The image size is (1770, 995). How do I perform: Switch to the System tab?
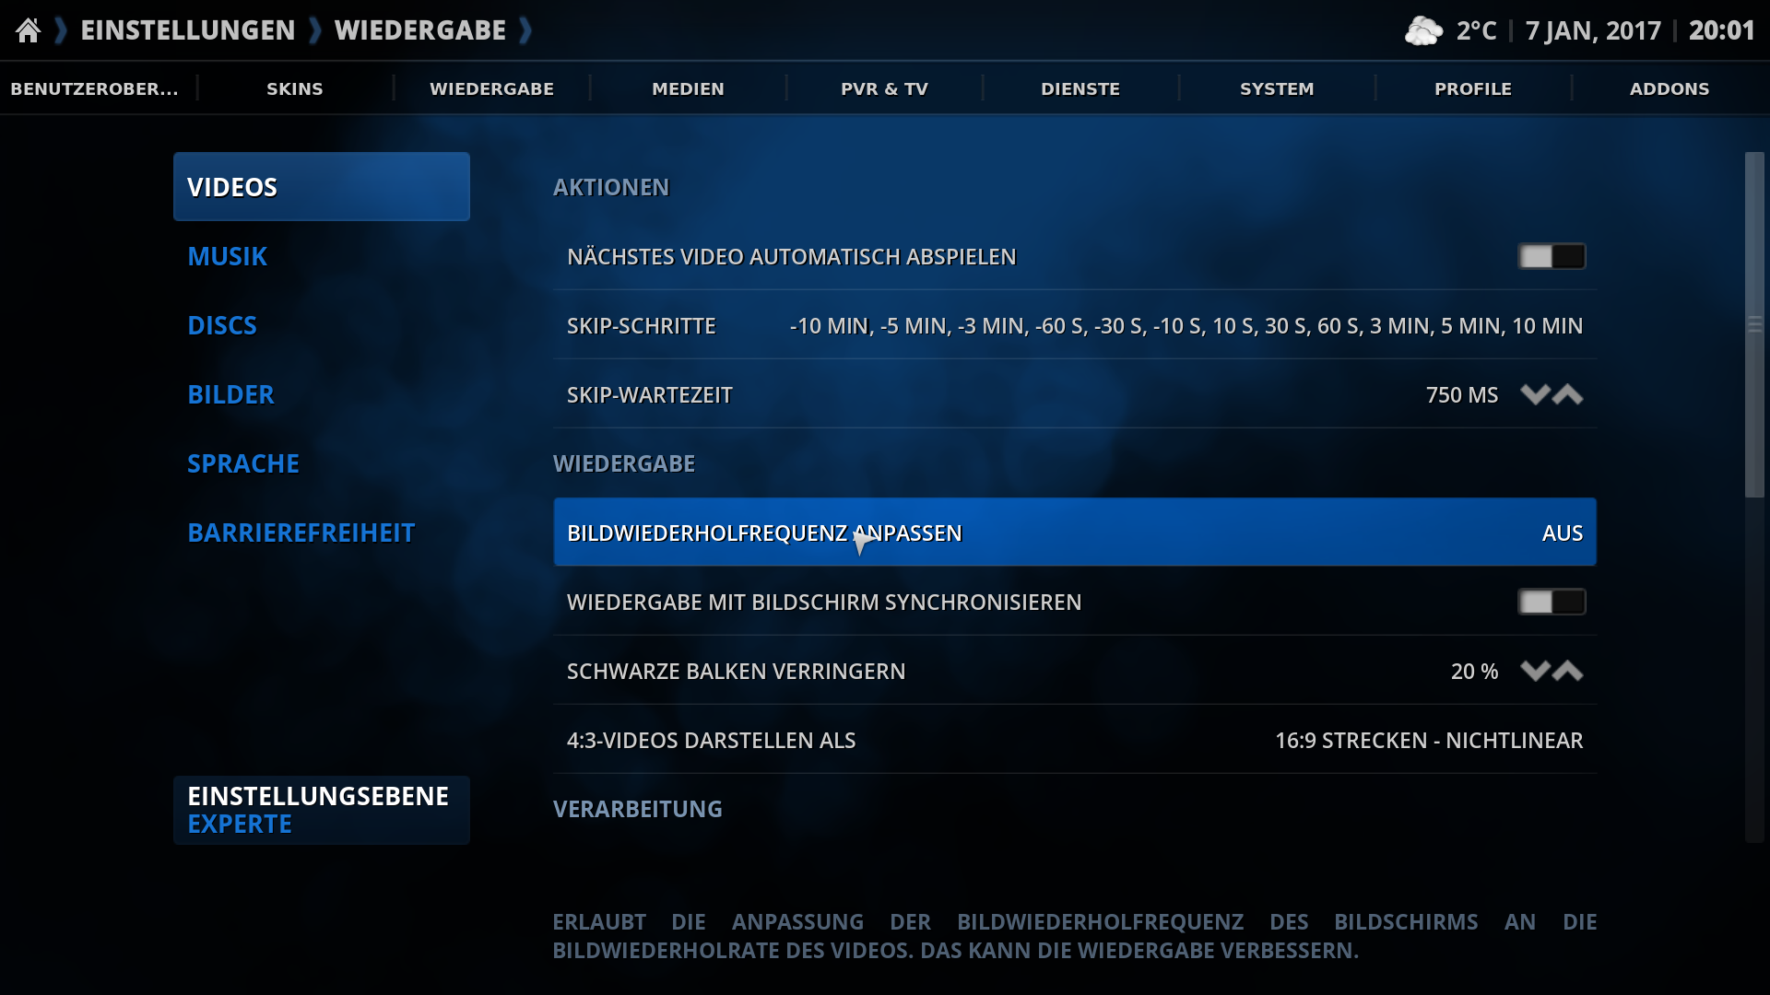[1277, 88]
